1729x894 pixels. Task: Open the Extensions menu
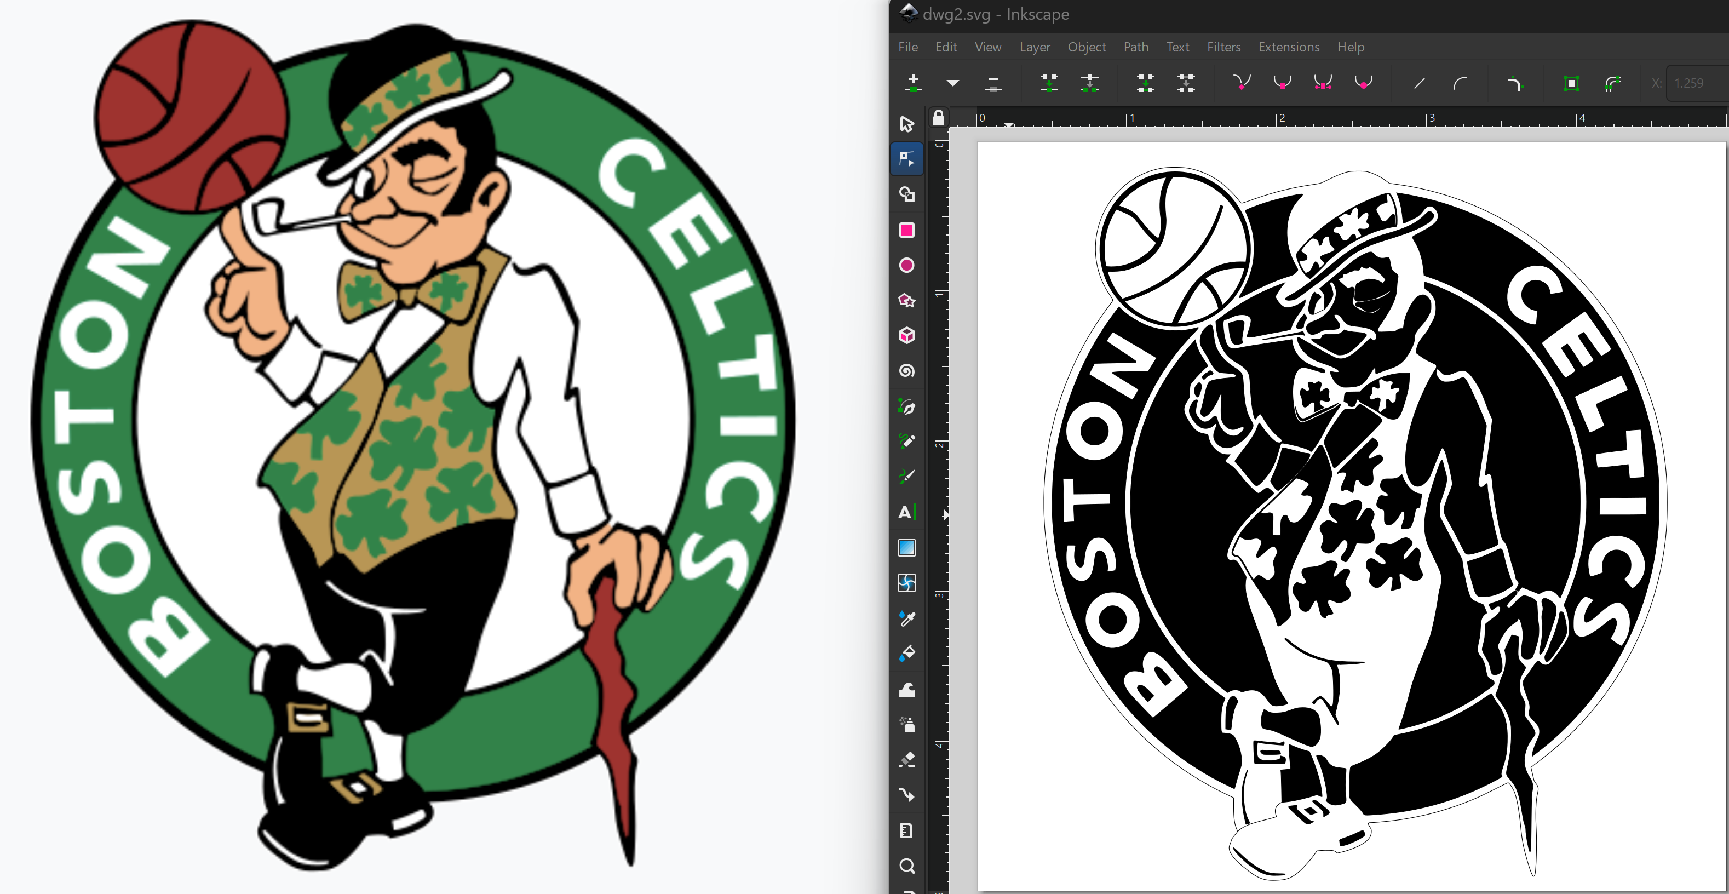1289,47
